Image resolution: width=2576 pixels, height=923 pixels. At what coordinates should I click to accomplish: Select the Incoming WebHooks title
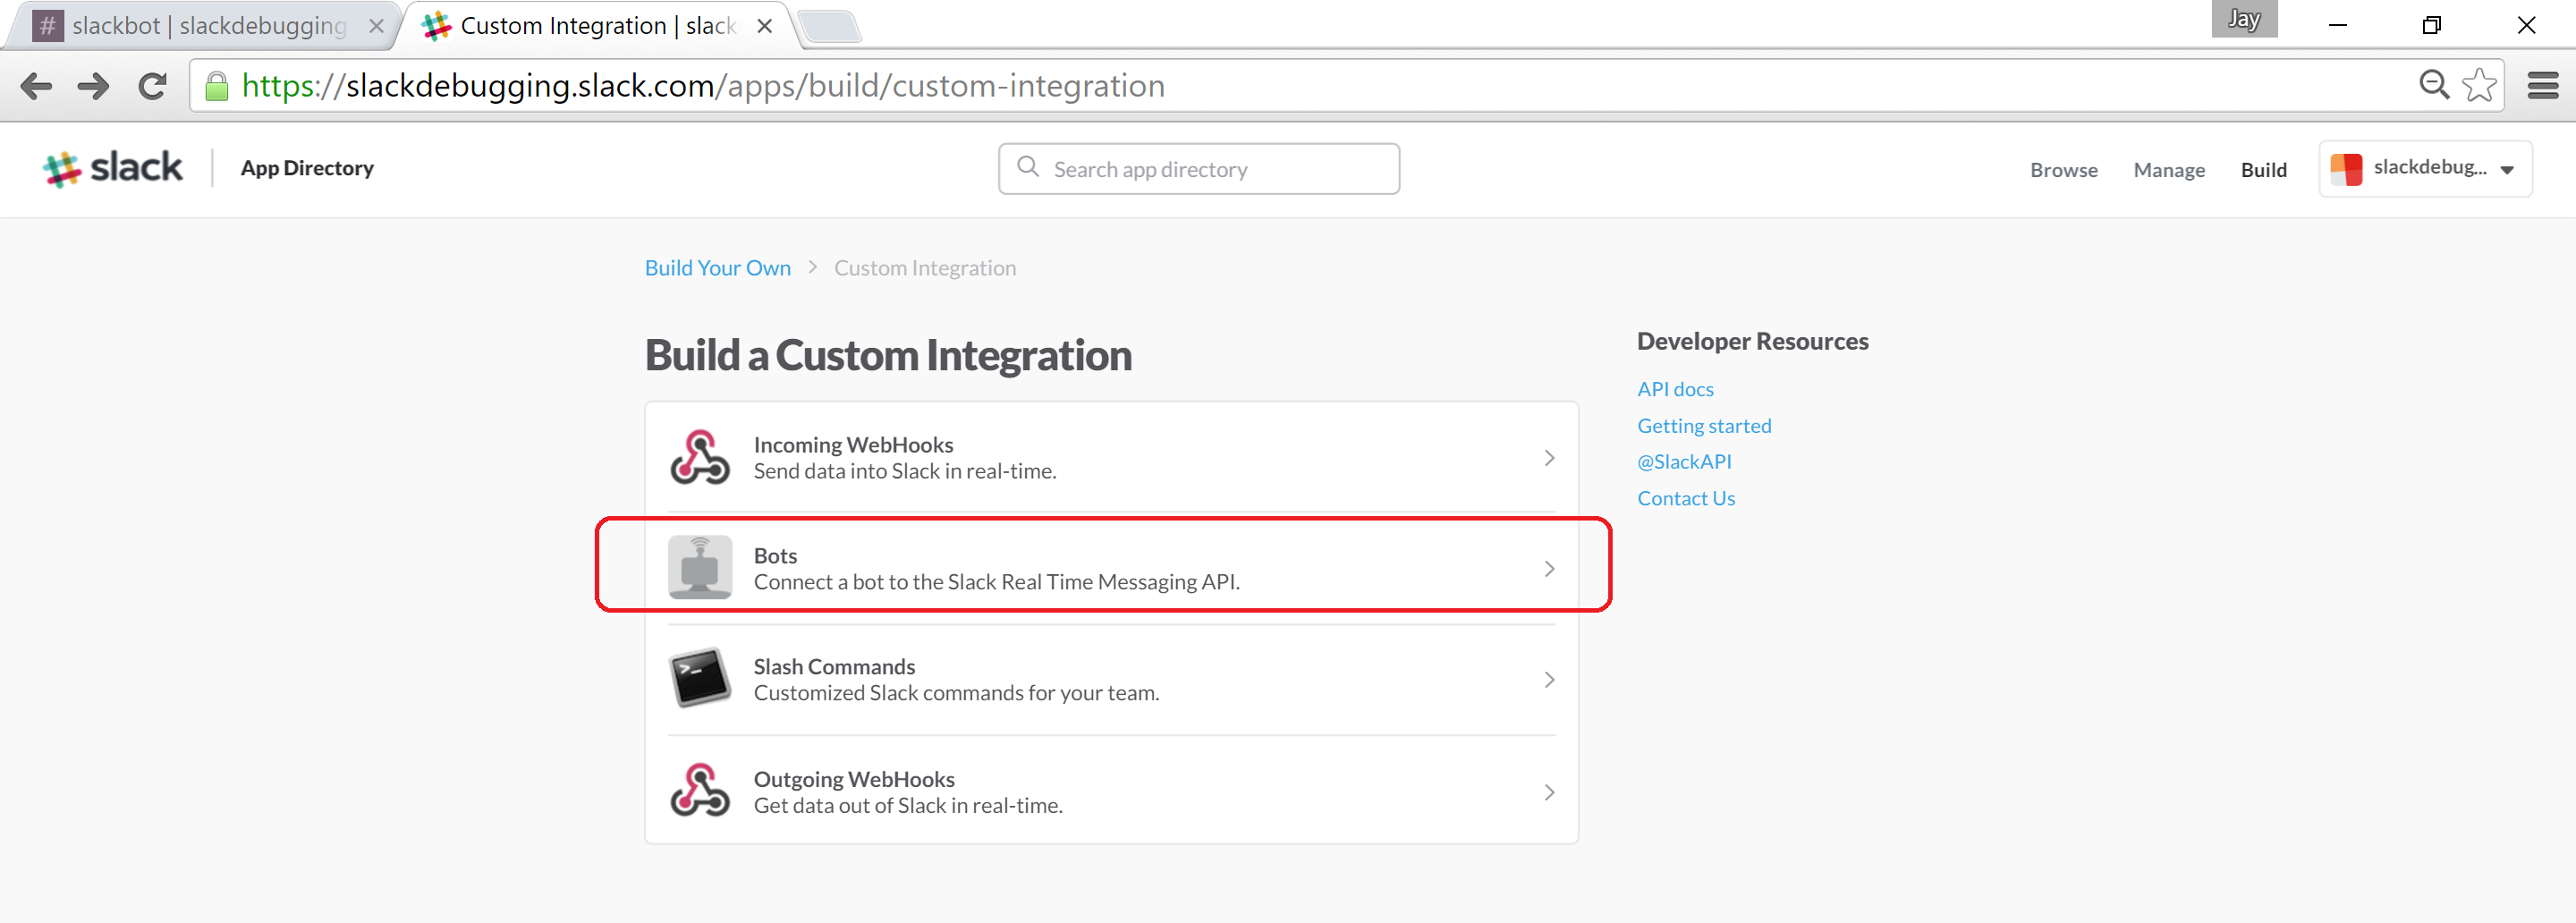pyautogui.click(x=853, y=445)
